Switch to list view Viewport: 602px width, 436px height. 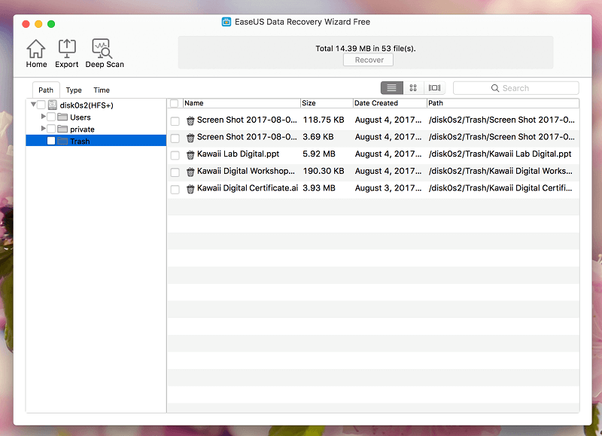click(x=391, y=88)
